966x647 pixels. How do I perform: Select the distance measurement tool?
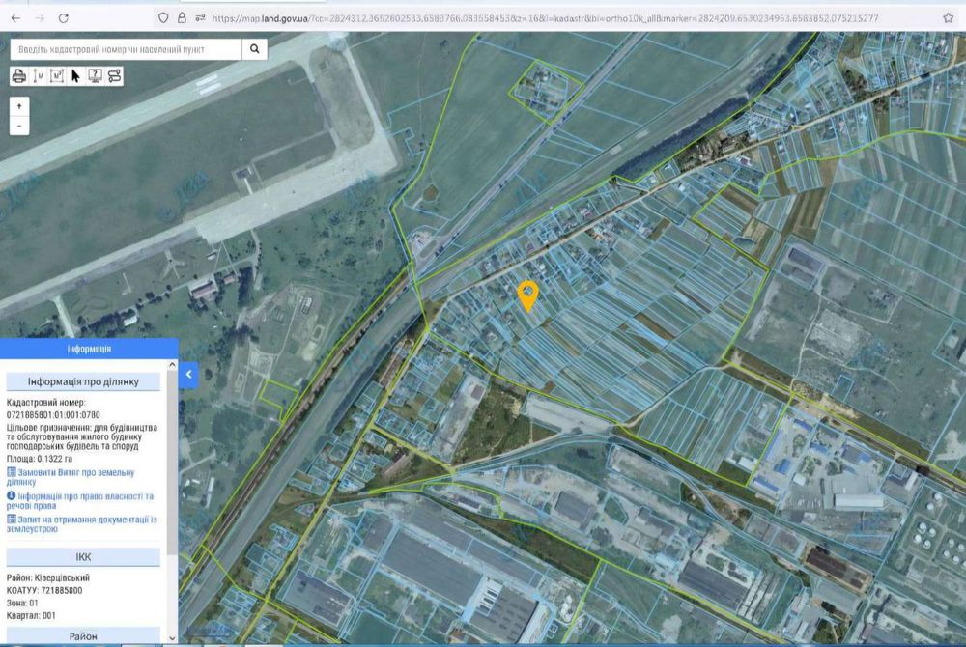pos(39,75)
